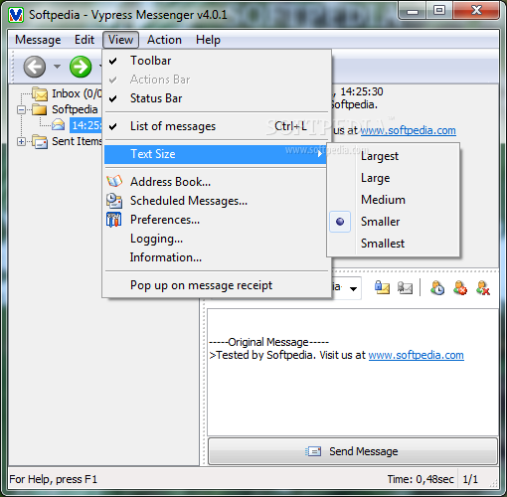Select Smaller text size option
The image size is (507, 497).
[393, 222]
